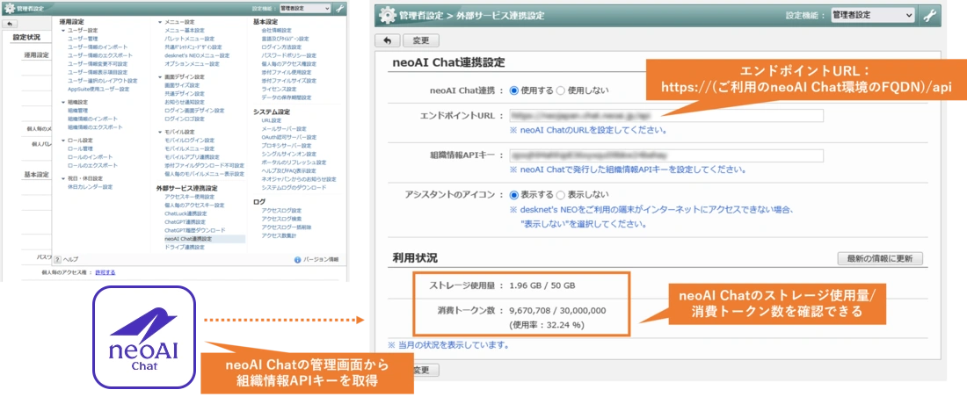Open ライセンス設定 link
This screenshot has height=397, width=967.
tap(279, 90)
